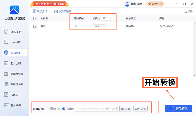This screenshot has width=196, height=116.
Task: Click 开始转换 in the 演示 row
Action: [166, 26]
